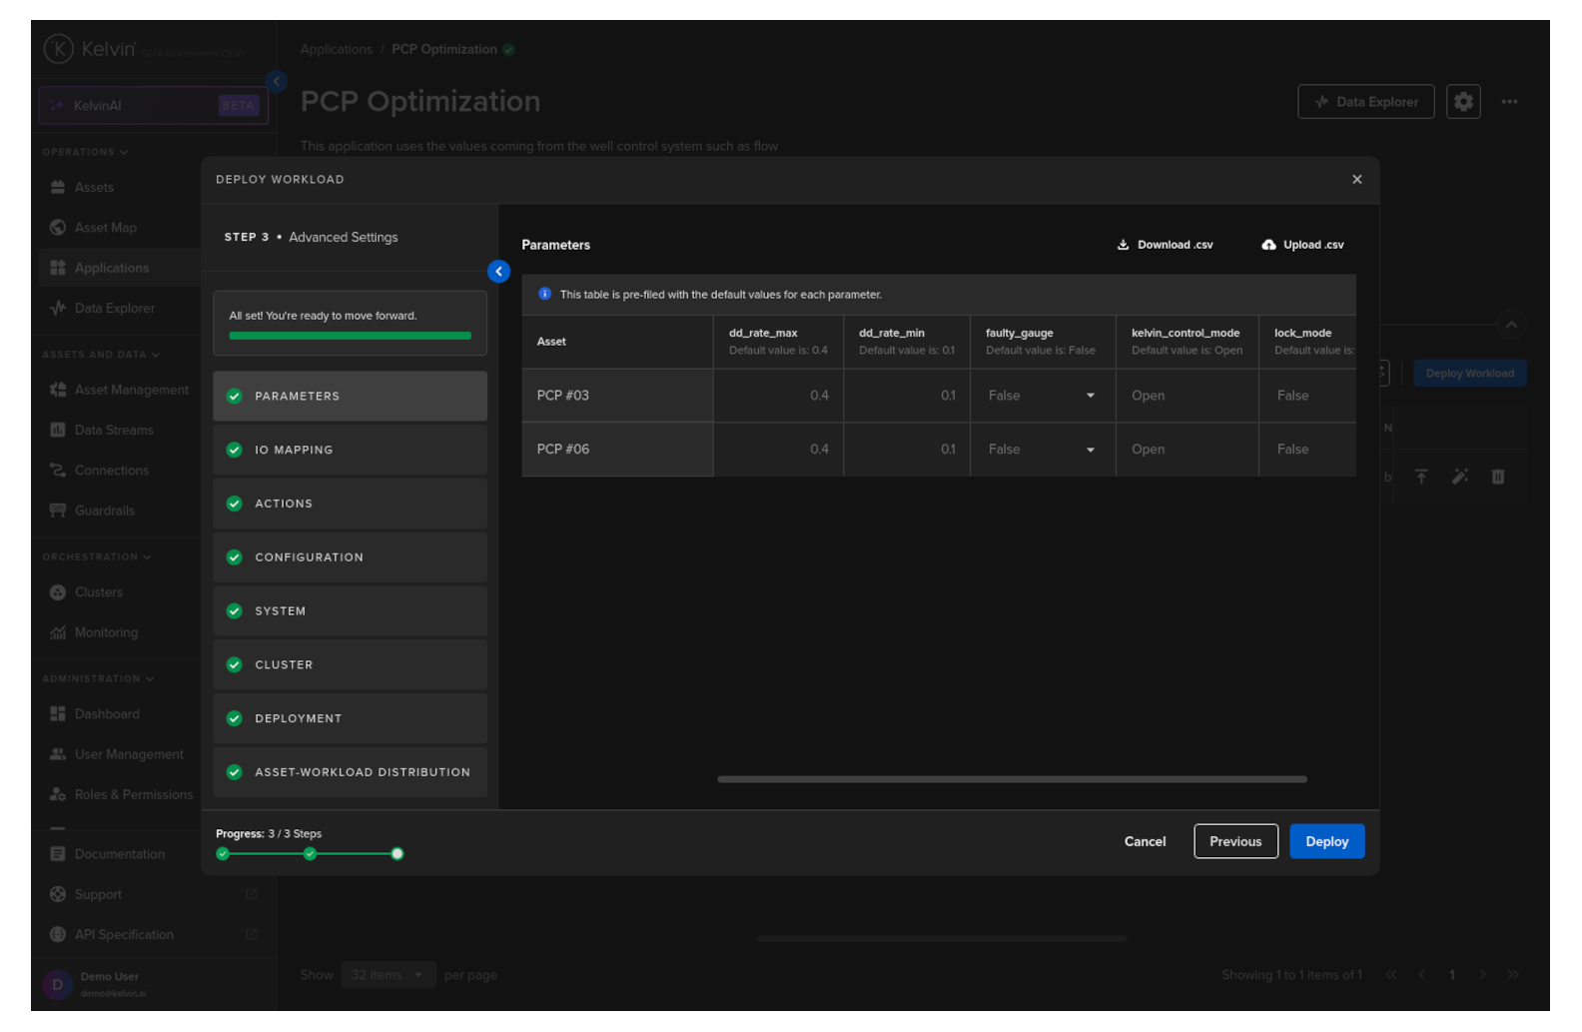Open the Configuration step
This screenshot has height=1032, width=1582.
pyautogui.click(x=350, y=557)
